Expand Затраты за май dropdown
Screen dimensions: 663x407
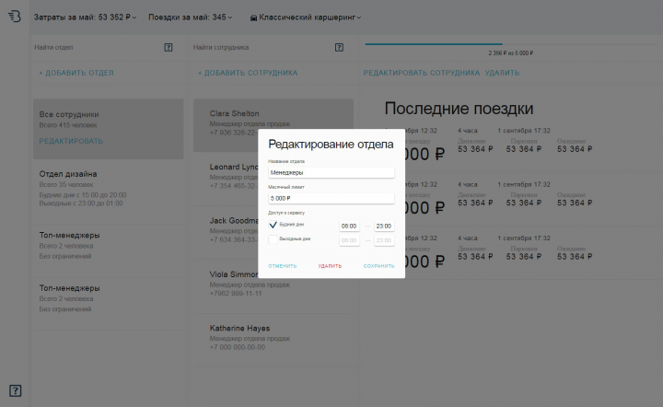click(85, 17)
